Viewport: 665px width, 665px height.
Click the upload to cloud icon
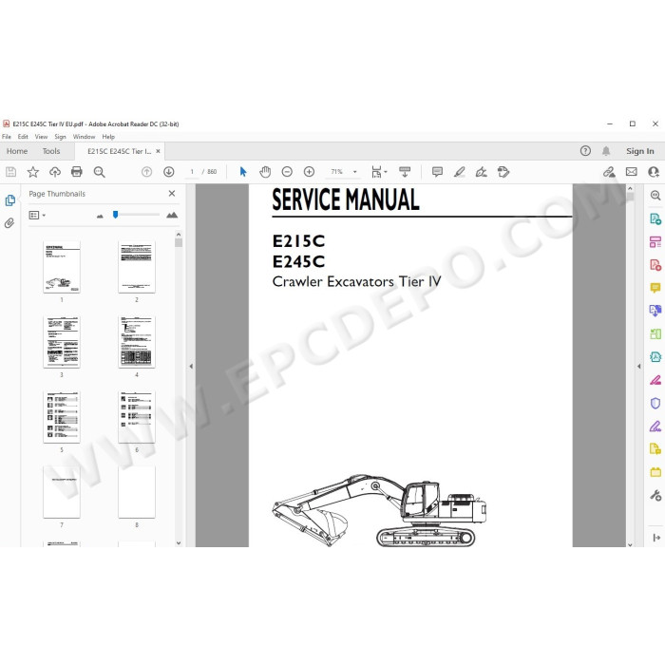(x=55, y=172)
